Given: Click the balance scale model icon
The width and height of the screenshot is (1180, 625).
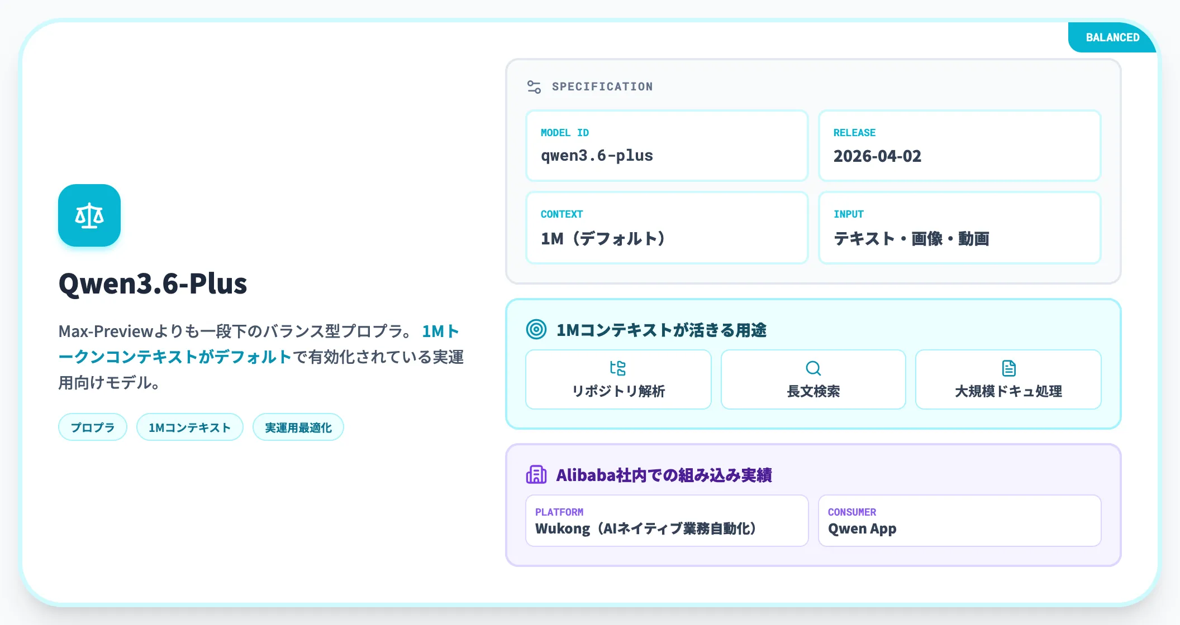Looking at the screenshot, I should (89, 215).
